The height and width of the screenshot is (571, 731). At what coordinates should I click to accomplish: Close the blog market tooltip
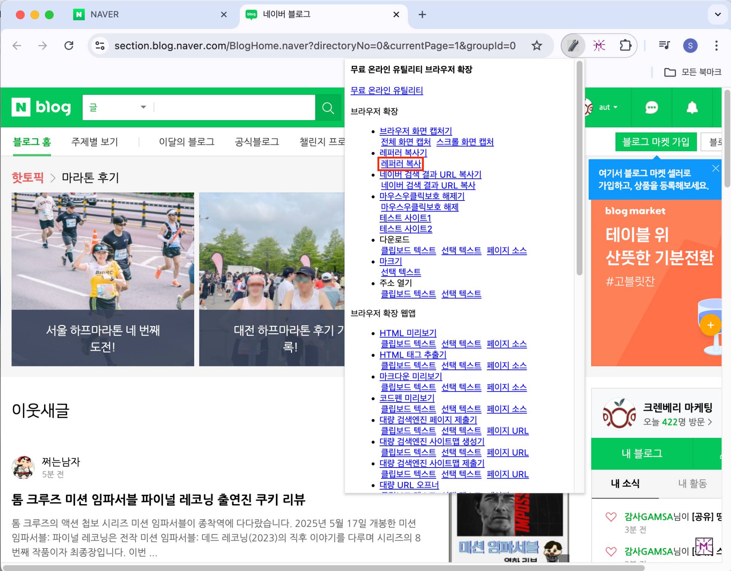715,168
